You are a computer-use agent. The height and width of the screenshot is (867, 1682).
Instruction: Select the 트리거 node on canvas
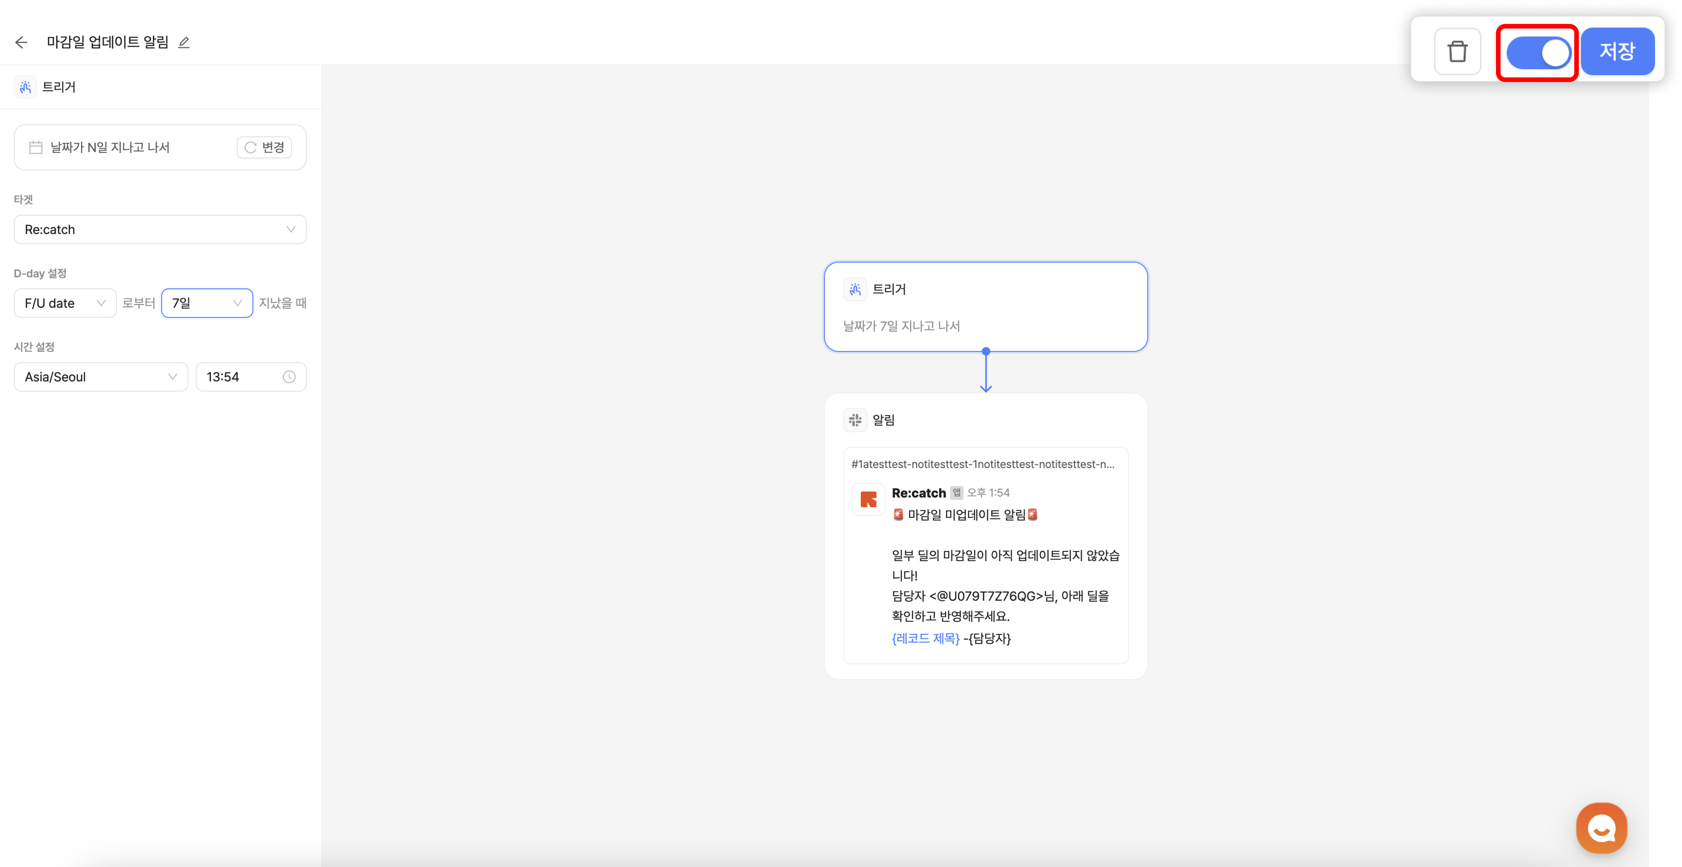click(x=985, y=307)
